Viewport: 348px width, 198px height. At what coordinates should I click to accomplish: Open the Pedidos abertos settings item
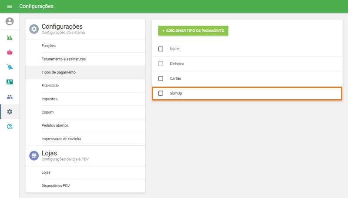(85, 125)
